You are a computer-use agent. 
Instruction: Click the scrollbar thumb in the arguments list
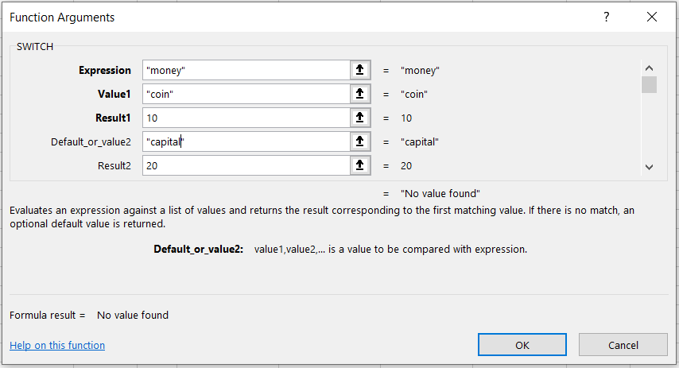[x=649, y=85]
